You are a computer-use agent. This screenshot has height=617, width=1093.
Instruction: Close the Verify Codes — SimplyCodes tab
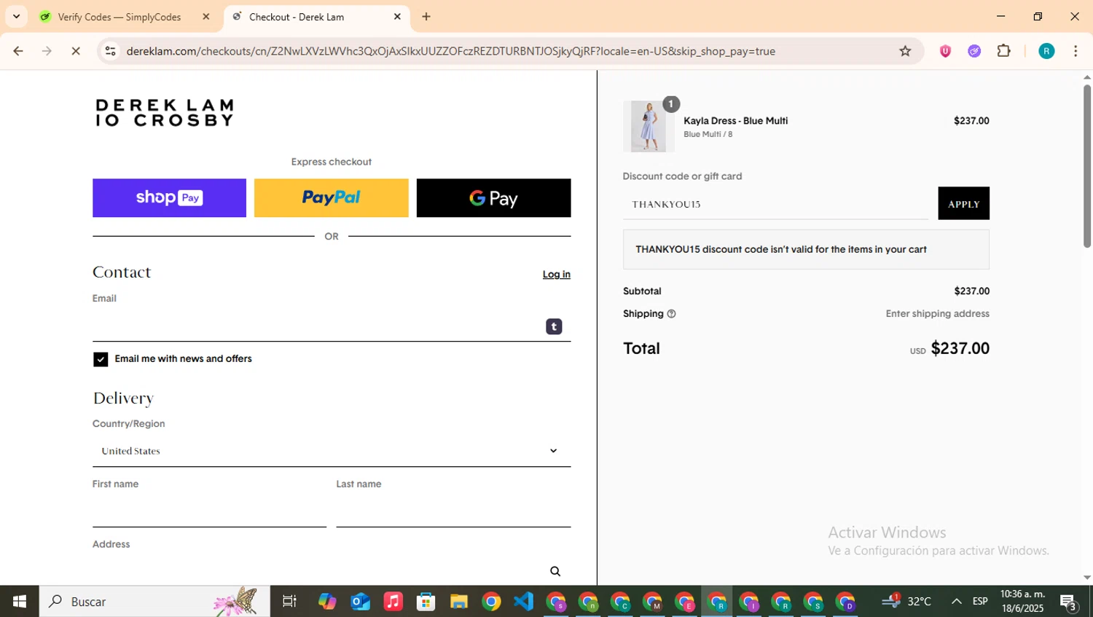pos(205,17)
